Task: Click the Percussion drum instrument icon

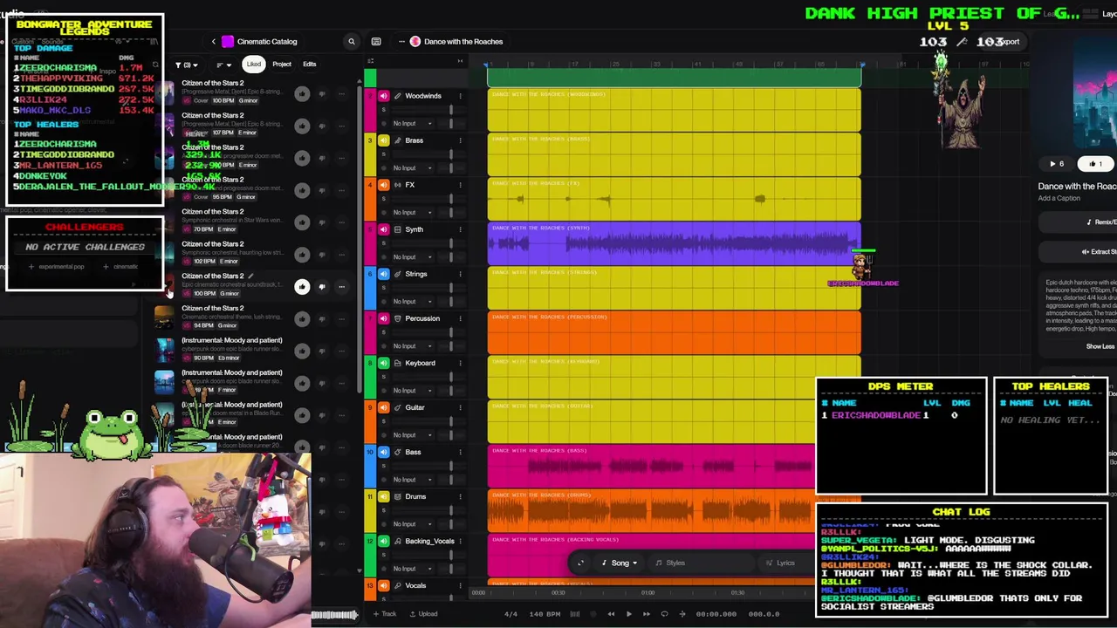Action: pyautogui.click(x=398, y=318)
